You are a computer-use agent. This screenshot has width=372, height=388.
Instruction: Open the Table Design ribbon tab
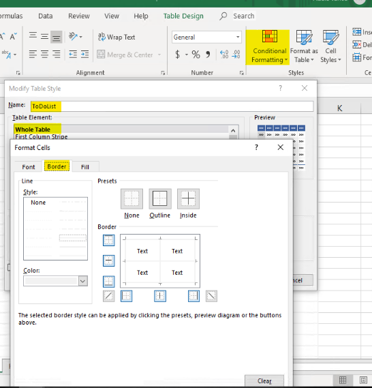pos(183,16)
